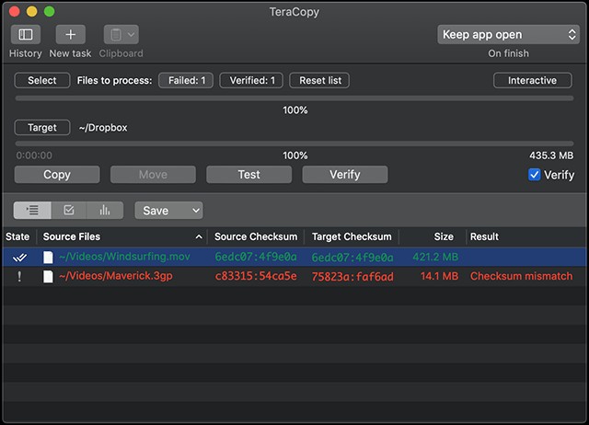This screenshot has height=425, width=589.
Task: Click the New task plus icon
Action: (x=71, y=35)
